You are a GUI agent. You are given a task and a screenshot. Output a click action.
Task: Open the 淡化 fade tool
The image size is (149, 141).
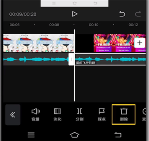[57, 115]
